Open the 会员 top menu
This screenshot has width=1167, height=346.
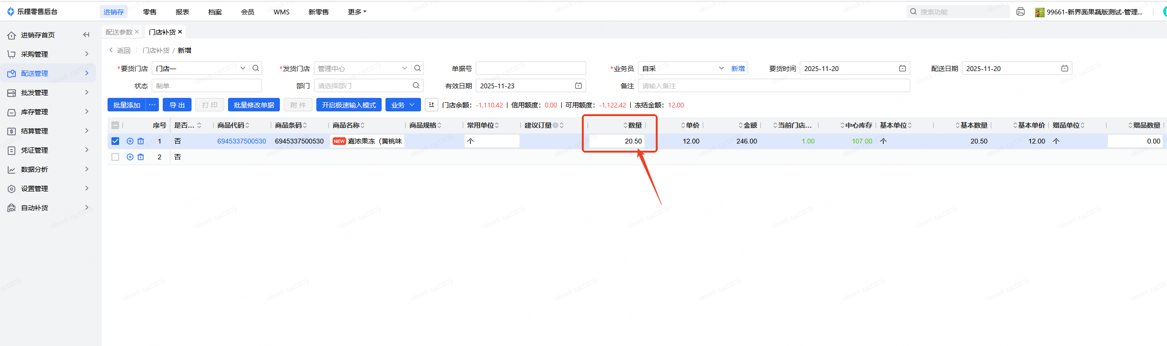(x=248, y=12)
